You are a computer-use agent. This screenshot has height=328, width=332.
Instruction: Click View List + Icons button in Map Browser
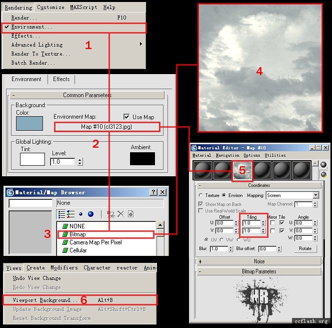(x=71, y=214)
